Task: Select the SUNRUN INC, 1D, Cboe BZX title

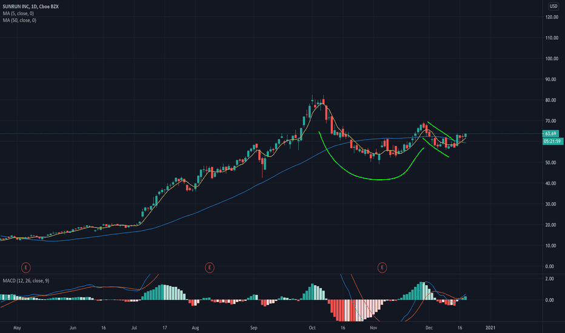Action: pyautogui.click(x=31, y=7)
